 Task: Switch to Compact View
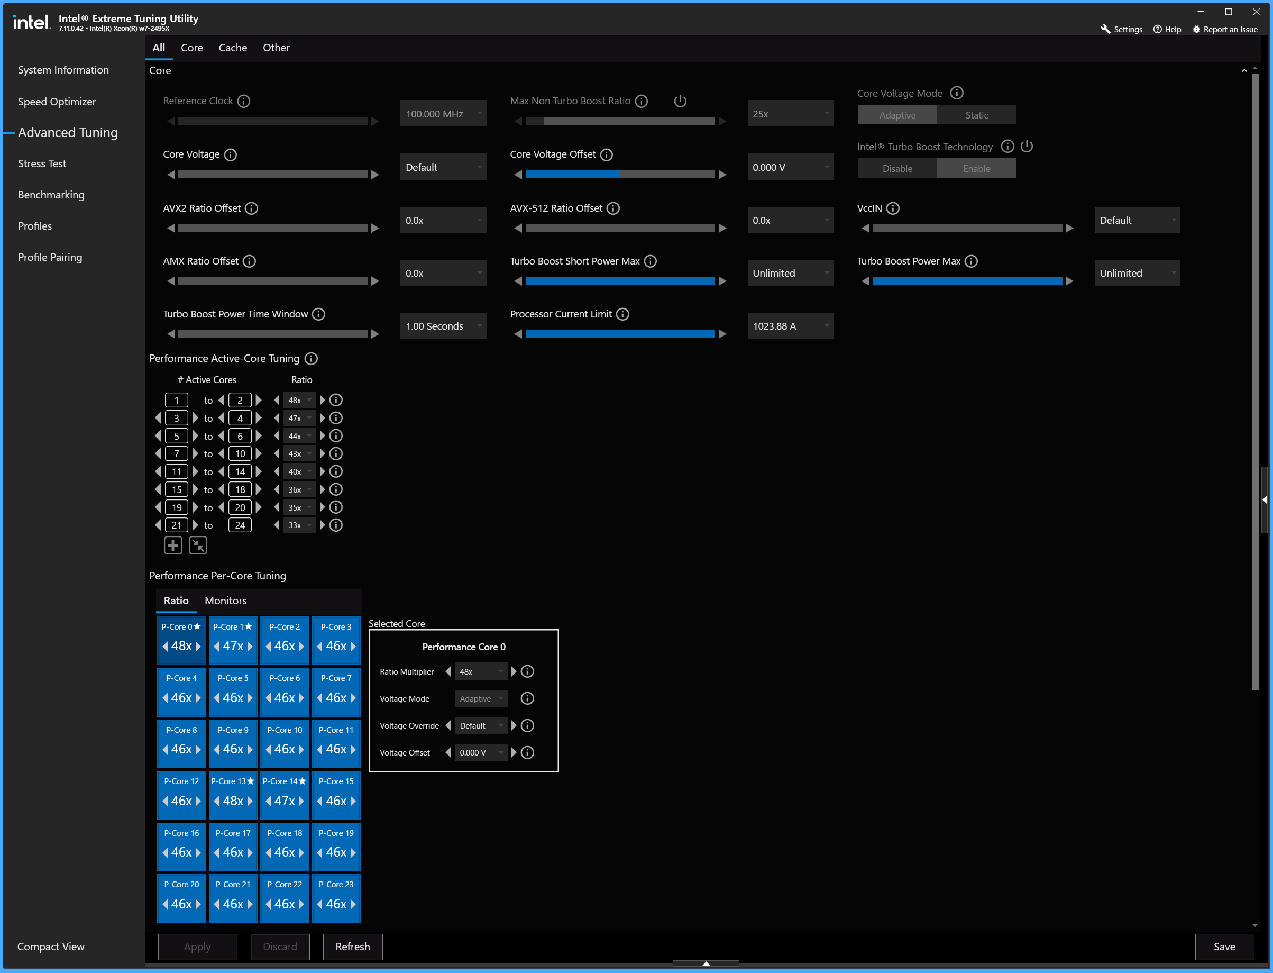click(x=51, y=947)
